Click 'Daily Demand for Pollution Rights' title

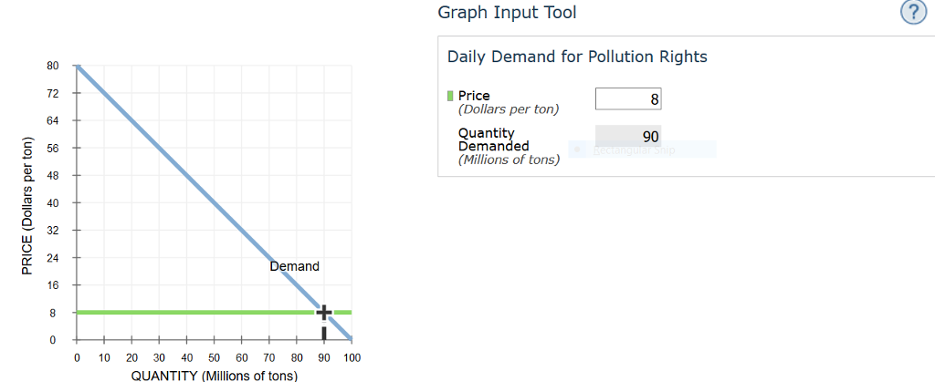coord(577,57)
